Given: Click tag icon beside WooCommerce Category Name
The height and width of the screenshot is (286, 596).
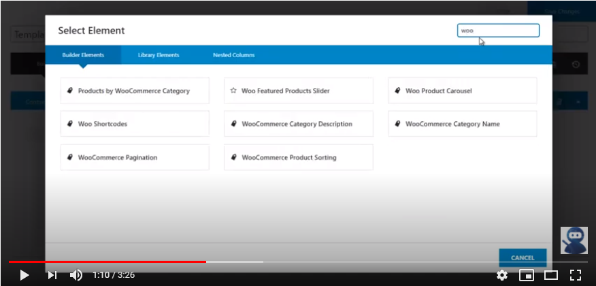Looking at the screenshot, I should tap(397, 124).
